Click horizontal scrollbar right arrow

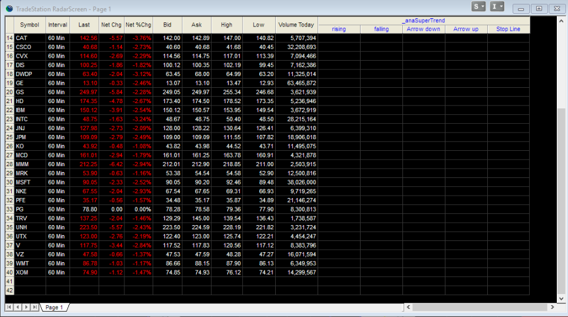pos(553,307)
